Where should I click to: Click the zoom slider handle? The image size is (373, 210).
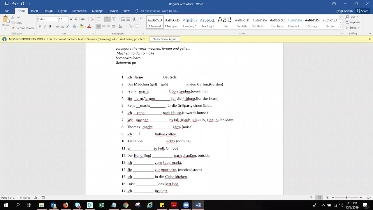347,197
